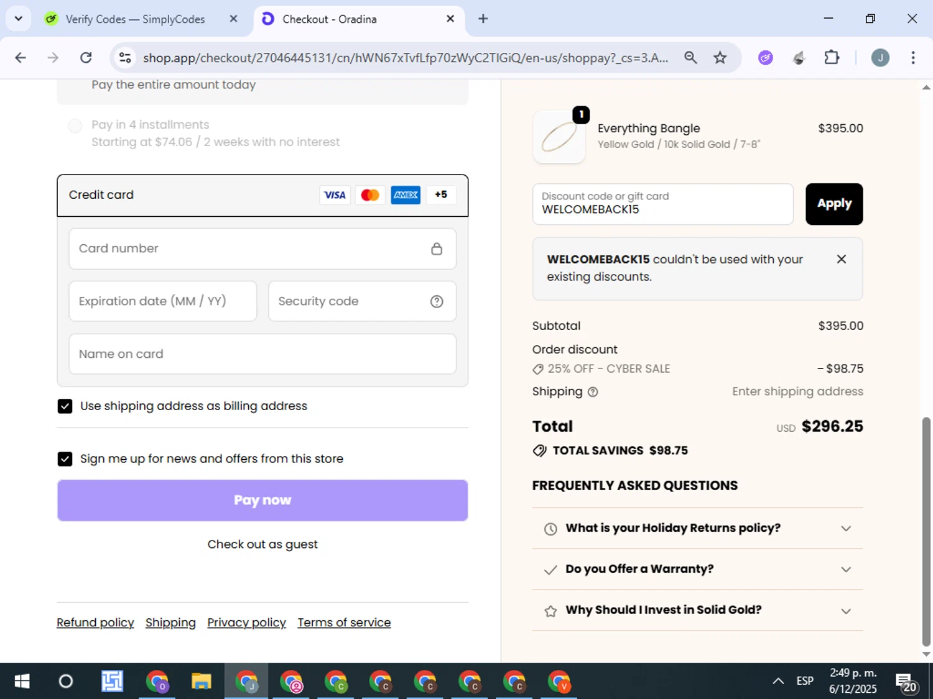Open the Chrome profile avatar J
This screenshot has width=933, height=699.
point(880,58)
